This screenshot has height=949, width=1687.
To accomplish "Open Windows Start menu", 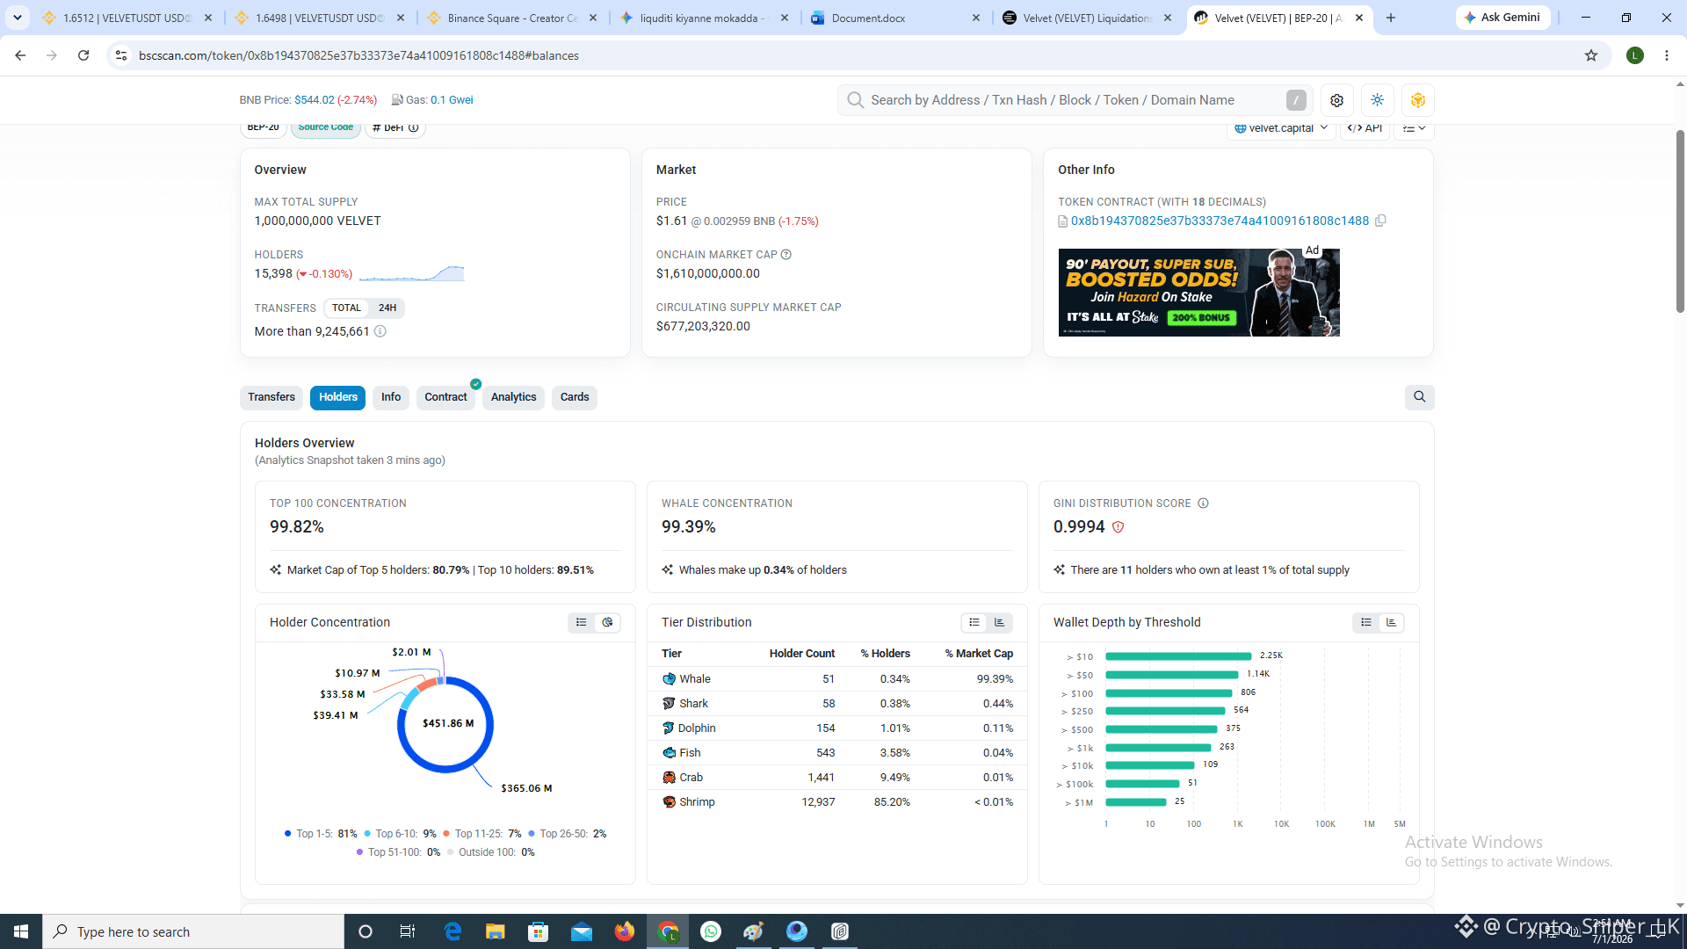I will coord(21,931).
